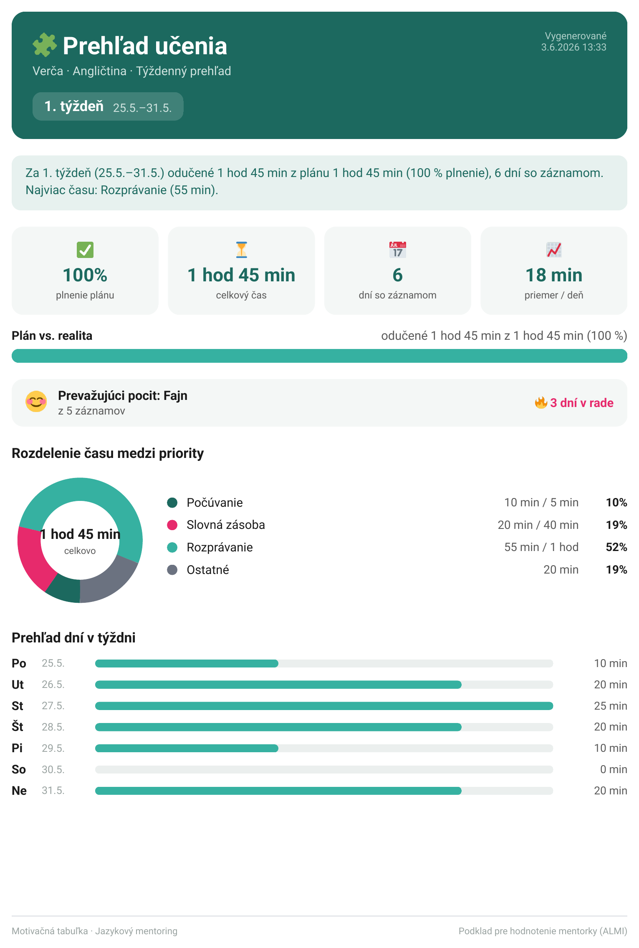Click the Rozprávanie 52% legend row
The width and height of the screenshot is (639, 948).
click(397, 547)
